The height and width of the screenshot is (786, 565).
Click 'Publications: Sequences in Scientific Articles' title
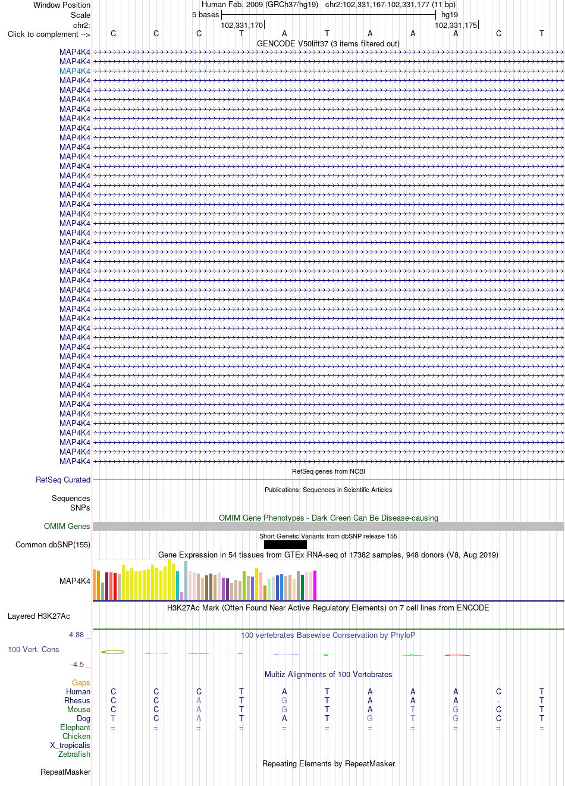(328, 490)
